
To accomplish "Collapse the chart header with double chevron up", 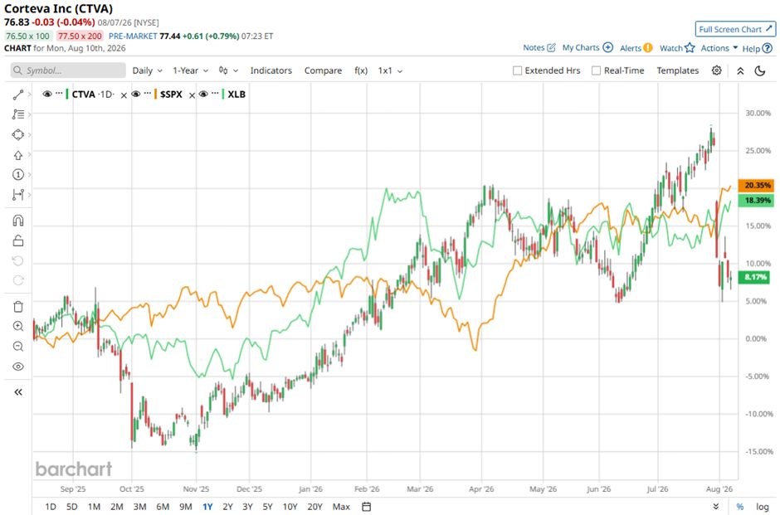I will click(x=740, y=70).
